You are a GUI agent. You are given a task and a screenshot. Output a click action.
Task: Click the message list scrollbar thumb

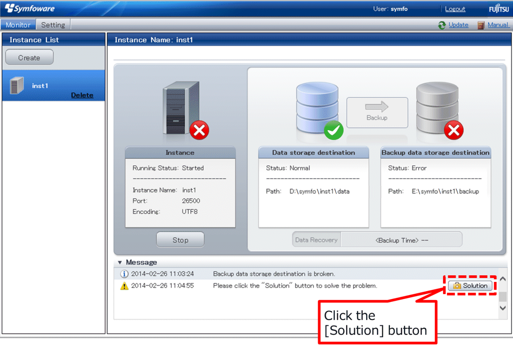point(502,297)
